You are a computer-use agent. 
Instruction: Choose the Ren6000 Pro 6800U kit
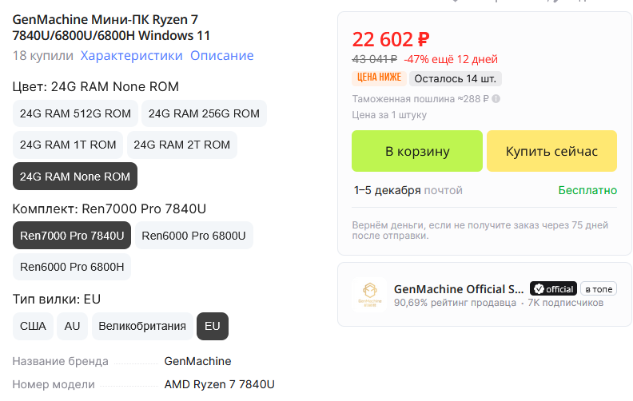[193, 236]
